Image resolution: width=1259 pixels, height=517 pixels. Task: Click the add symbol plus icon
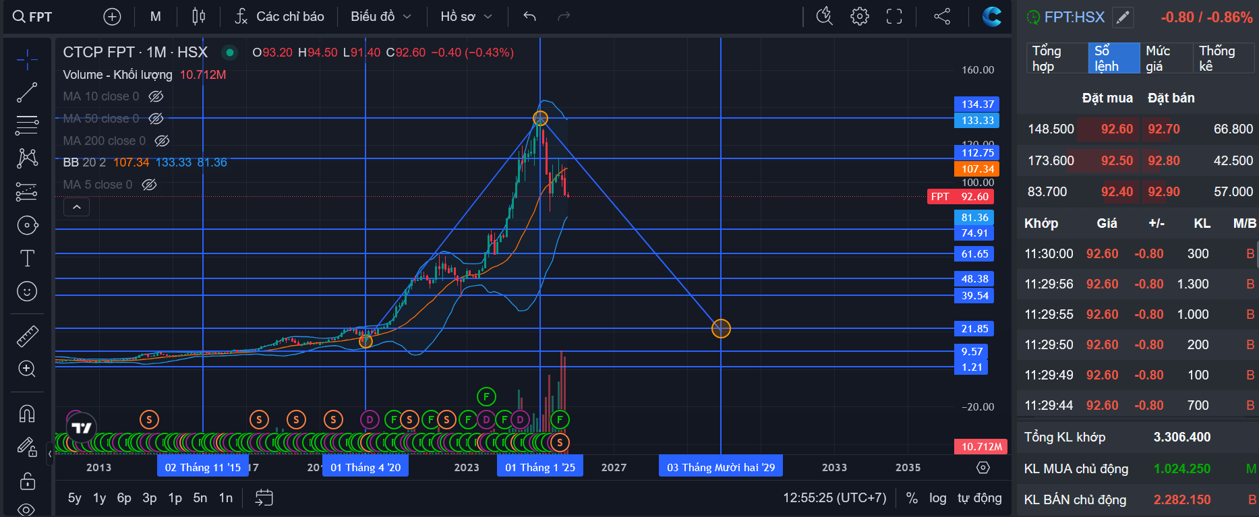click(112, 17)
